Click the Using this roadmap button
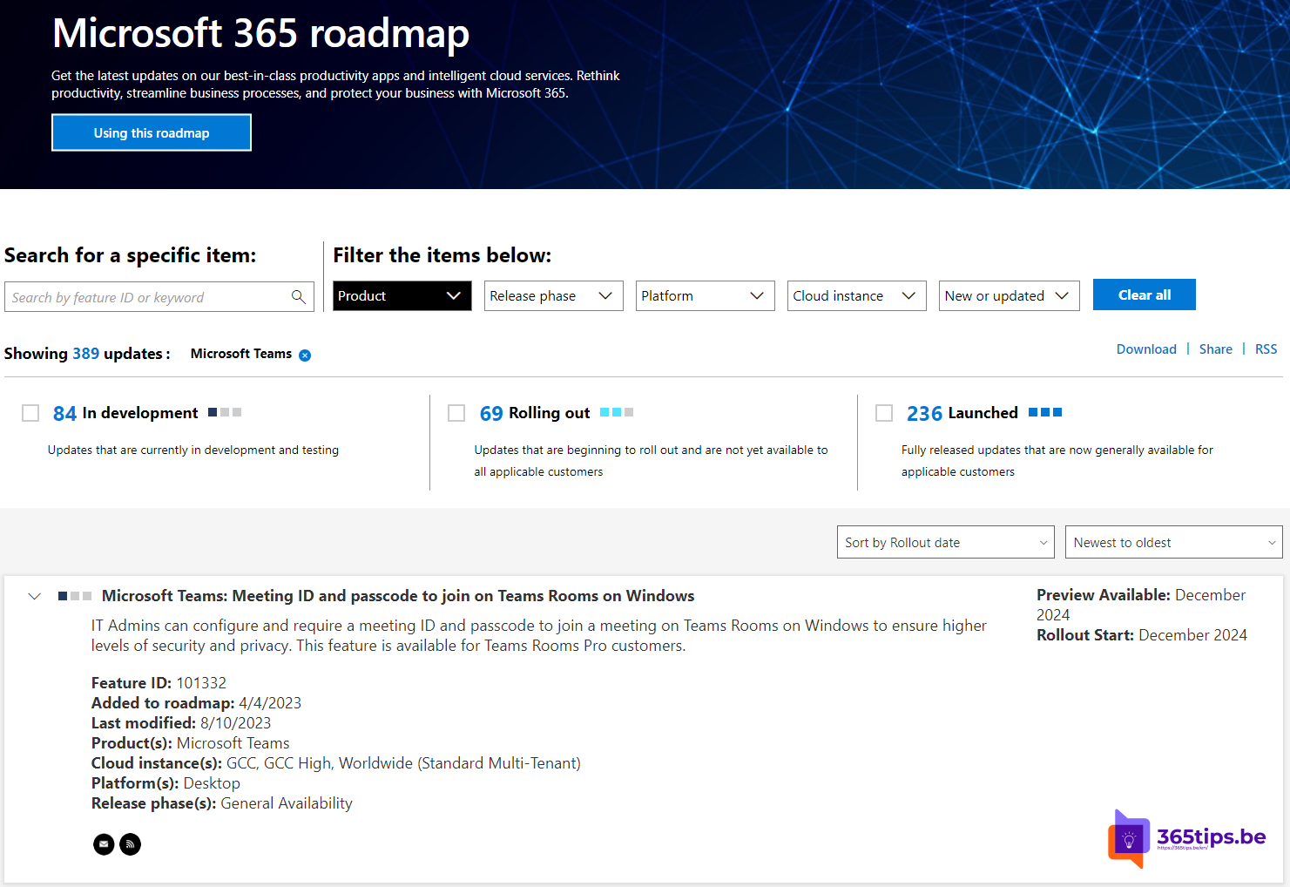Screen dimensions: 1290x887 pyautogui.click(x=152, y=132)
